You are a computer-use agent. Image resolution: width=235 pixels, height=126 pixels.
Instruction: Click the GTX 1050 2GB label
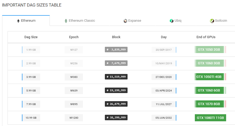[x=209, y=50]
